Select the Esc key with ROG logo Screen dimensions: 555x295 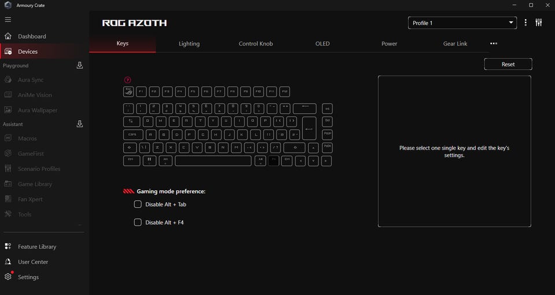coord(128,92)
